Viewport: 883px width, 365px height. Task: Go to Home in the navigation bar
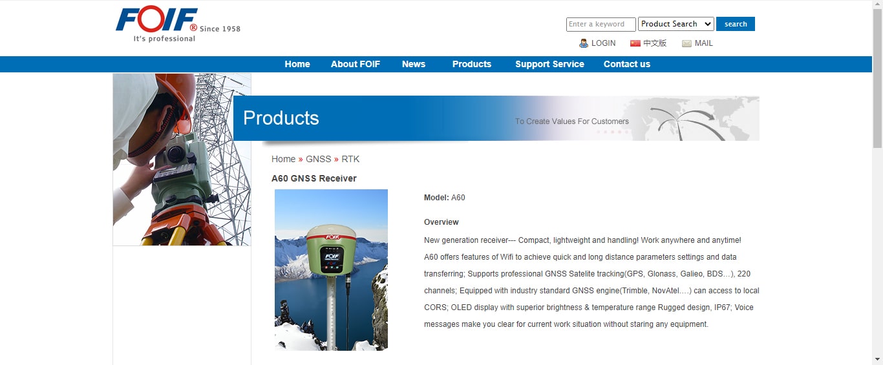pos(297,64)
